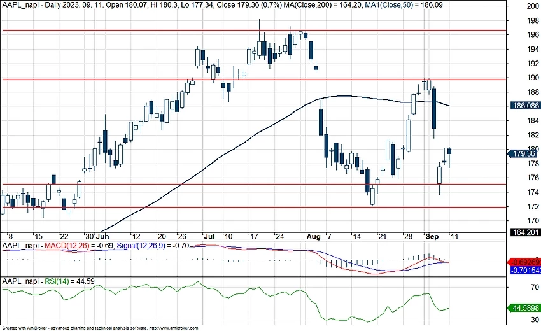Click the 192 price axis label
Screen dimensions: 541x331
click(x=533, y=63)
